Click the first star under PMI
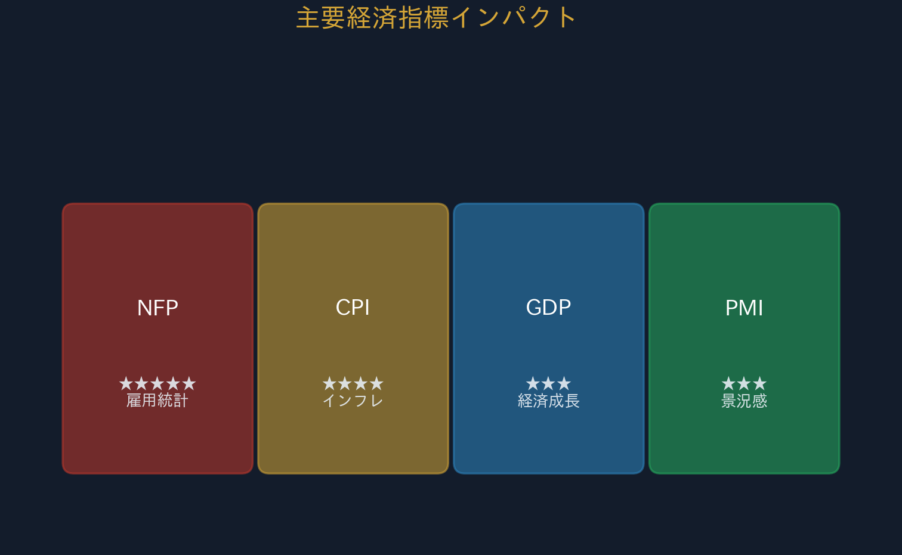 coord(728,383)
